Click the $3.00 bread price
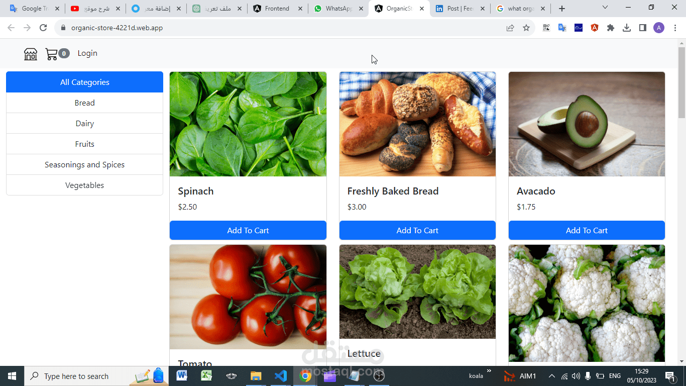Viewport: 686px width, 386px height. pos(357,207)
